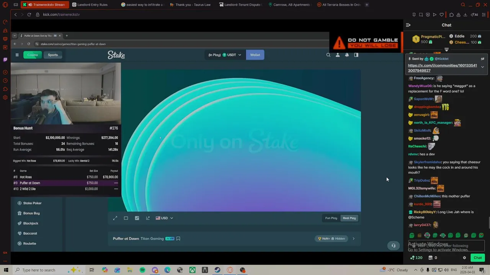Expand Puffer at Dawn details arrow
This screenshot has height=275, width=490.
(353, 239)
